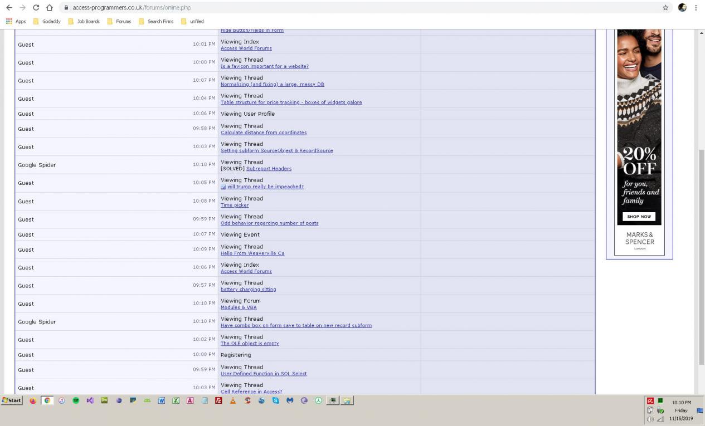Open the Chrome three-dot menu
Viewport: 705px width, 426px height.
[x=696, y=7]
